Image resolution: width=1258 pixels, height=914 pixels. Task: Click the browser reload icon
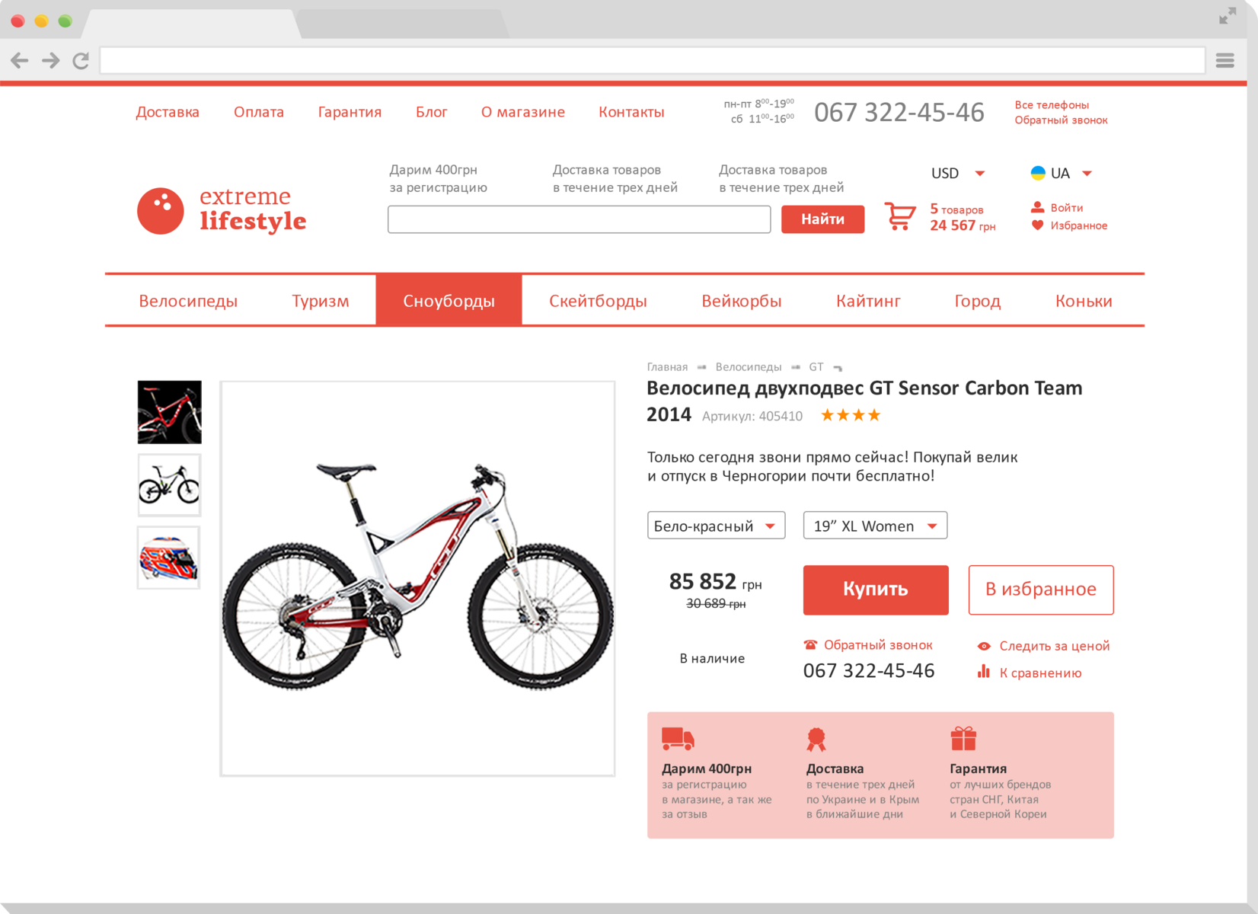[81, 60]
